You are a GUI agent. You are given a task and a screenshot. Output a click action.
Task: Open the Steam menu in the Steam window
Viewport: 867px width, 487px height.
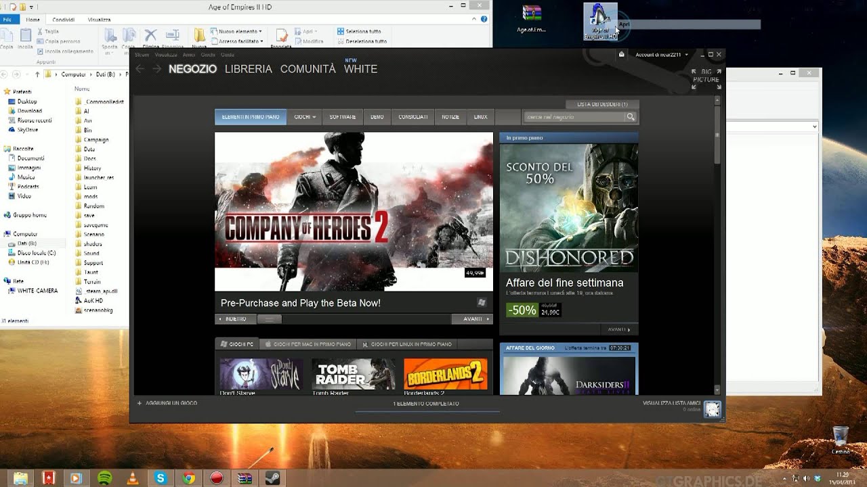142,55
